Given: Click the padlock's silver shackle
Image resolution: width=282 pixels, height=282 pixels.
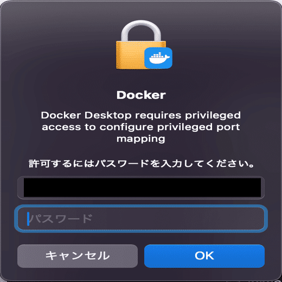Looking at the screenshot, I should (x=141, y=31).
